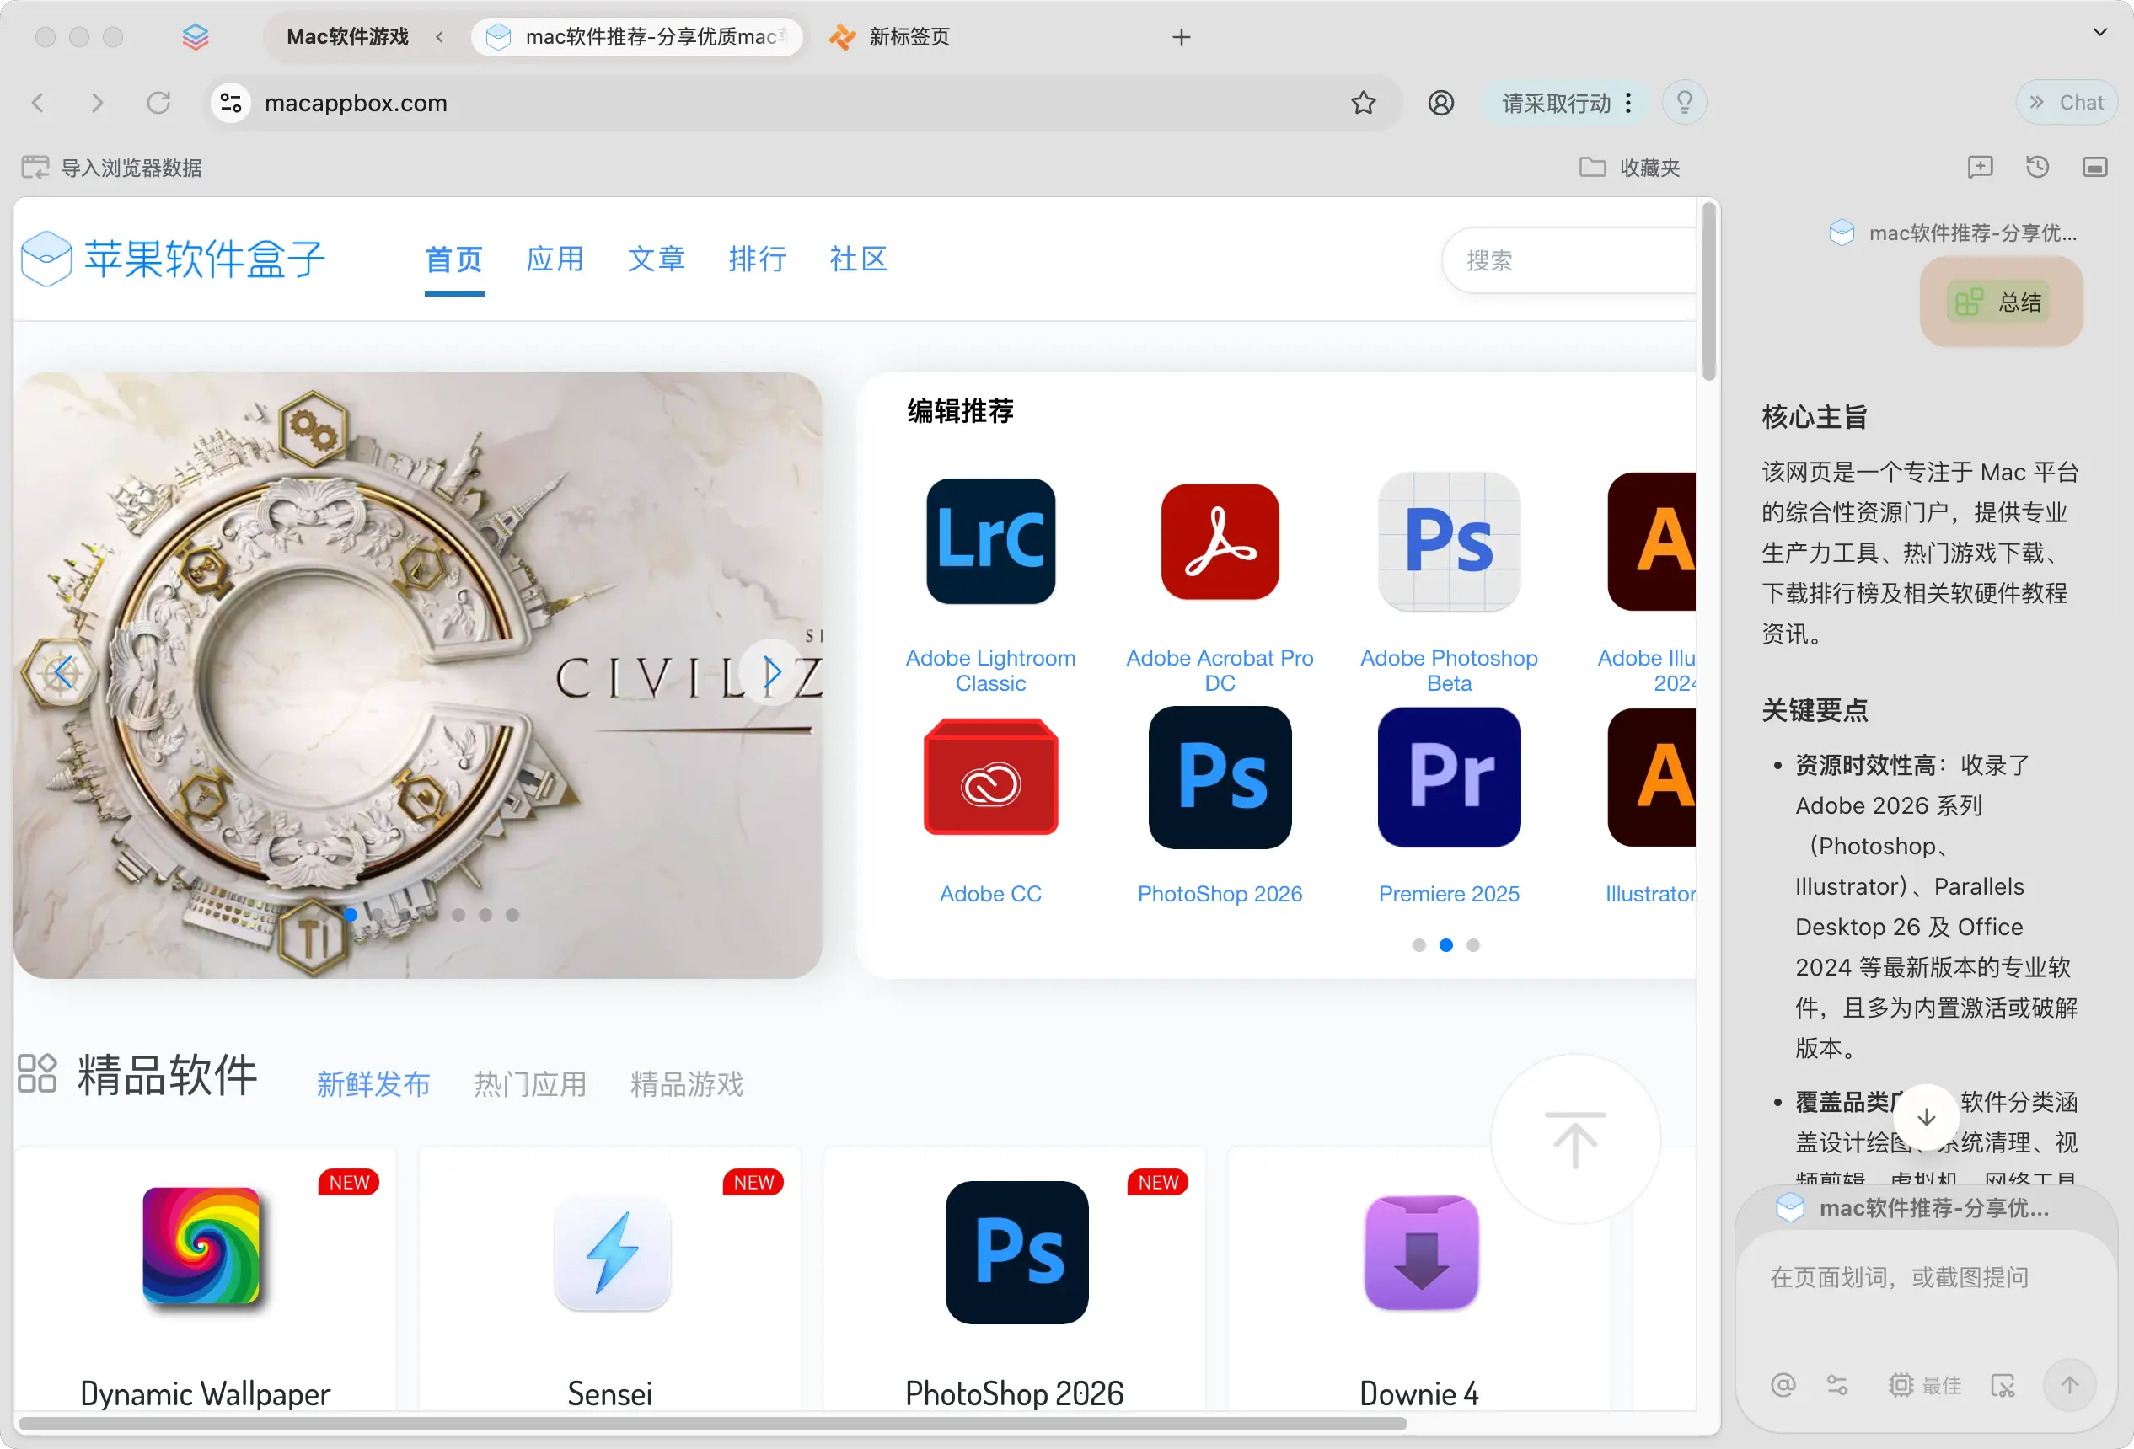The width and height of the screenshot is (2134, 1449).
Task: Start new chat via plus bubble icon
Action: click(1980, 167)
